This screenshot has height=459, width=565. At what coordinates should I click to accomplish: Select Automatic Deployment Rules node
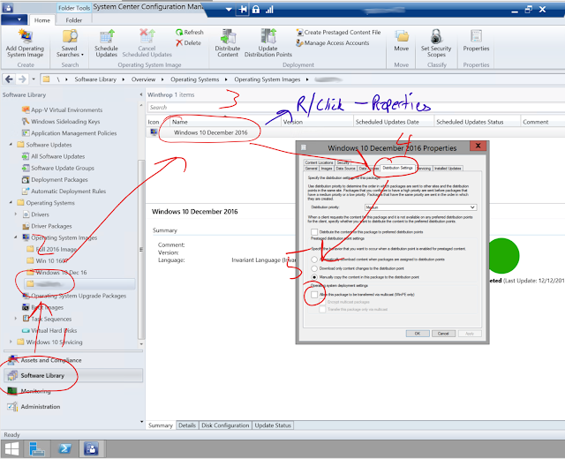(x=64, y=192)
